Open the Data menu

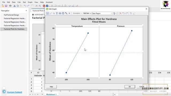tap(14, 2)
